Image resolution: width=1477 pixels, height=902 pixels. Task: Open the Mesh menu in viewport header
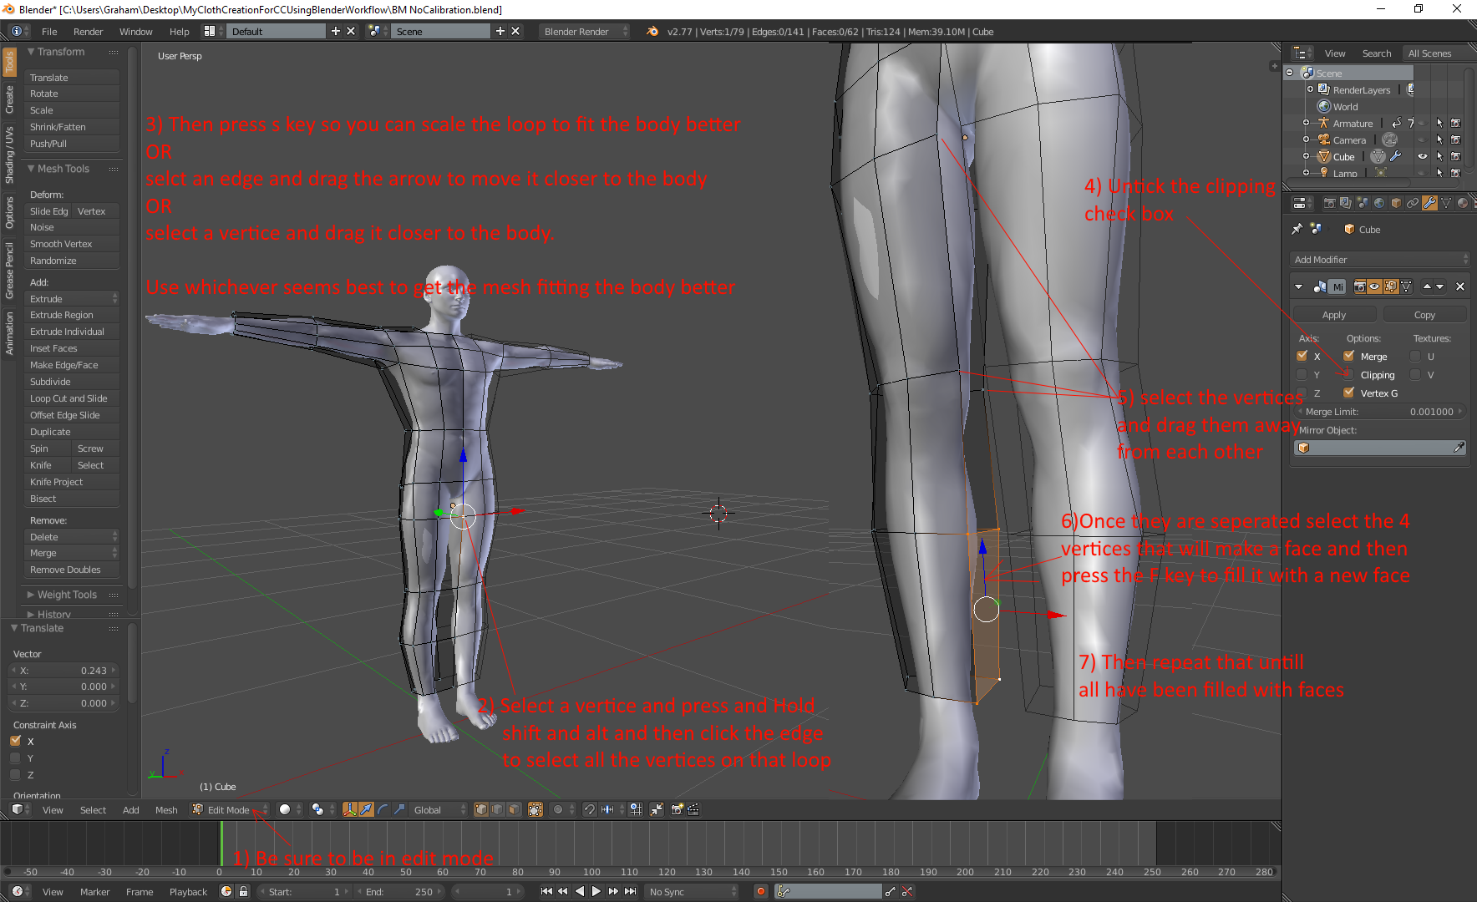[166, 809]
